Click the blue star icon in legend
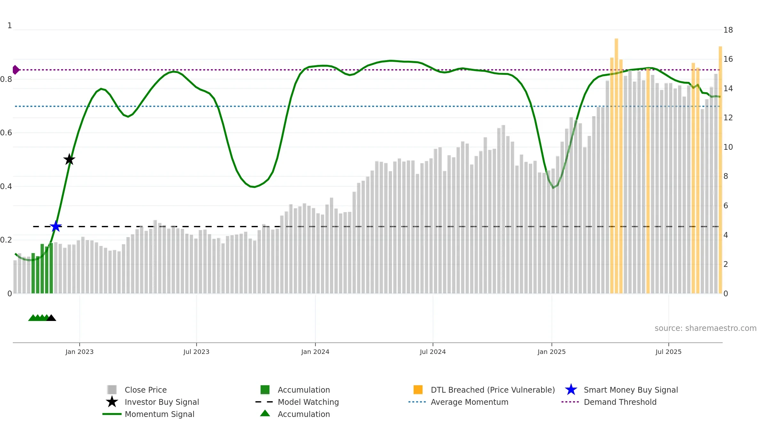The image size is (768, 432). point(571,390)
